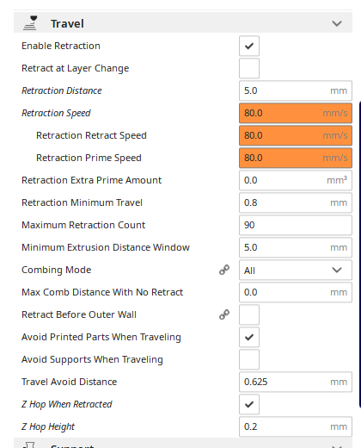This screenshot has height=448, width=361.
Task: Click the Support section icon at bottom
Action: 30,445
